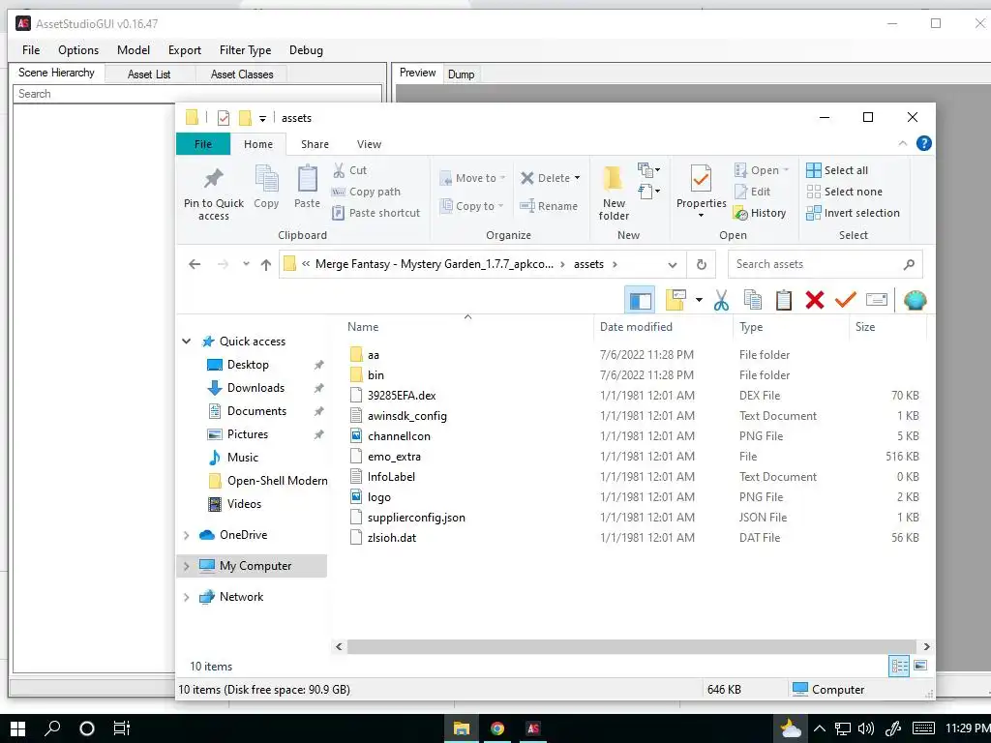Refresh the assets folder view
Screen dimensions: 991x743
tap(702, 264)
